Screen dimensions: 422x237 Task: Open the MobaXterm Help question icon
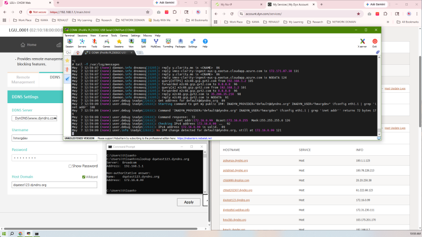click(205, 43)
